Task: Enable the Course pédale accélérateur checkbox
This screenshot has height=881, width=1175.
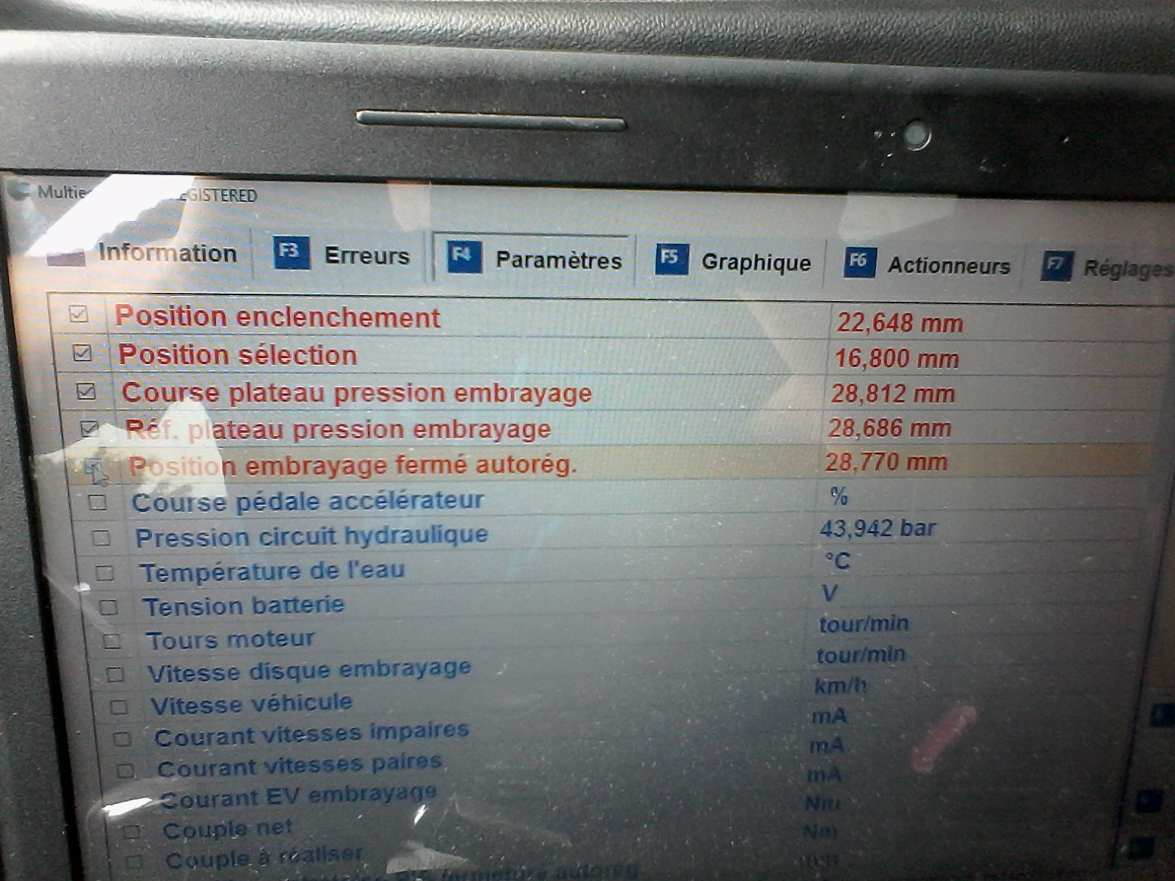Action: [97, 502]
